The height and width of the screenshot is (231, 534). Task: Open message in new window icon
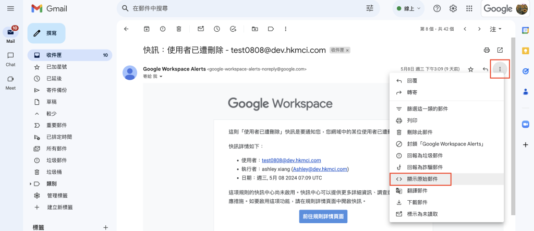tap(500, 51)
